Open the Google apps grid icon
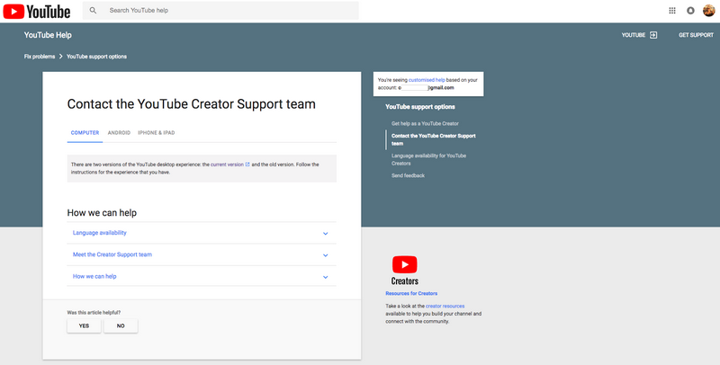The height and width of the screenshot is (365, 720). 672,11
